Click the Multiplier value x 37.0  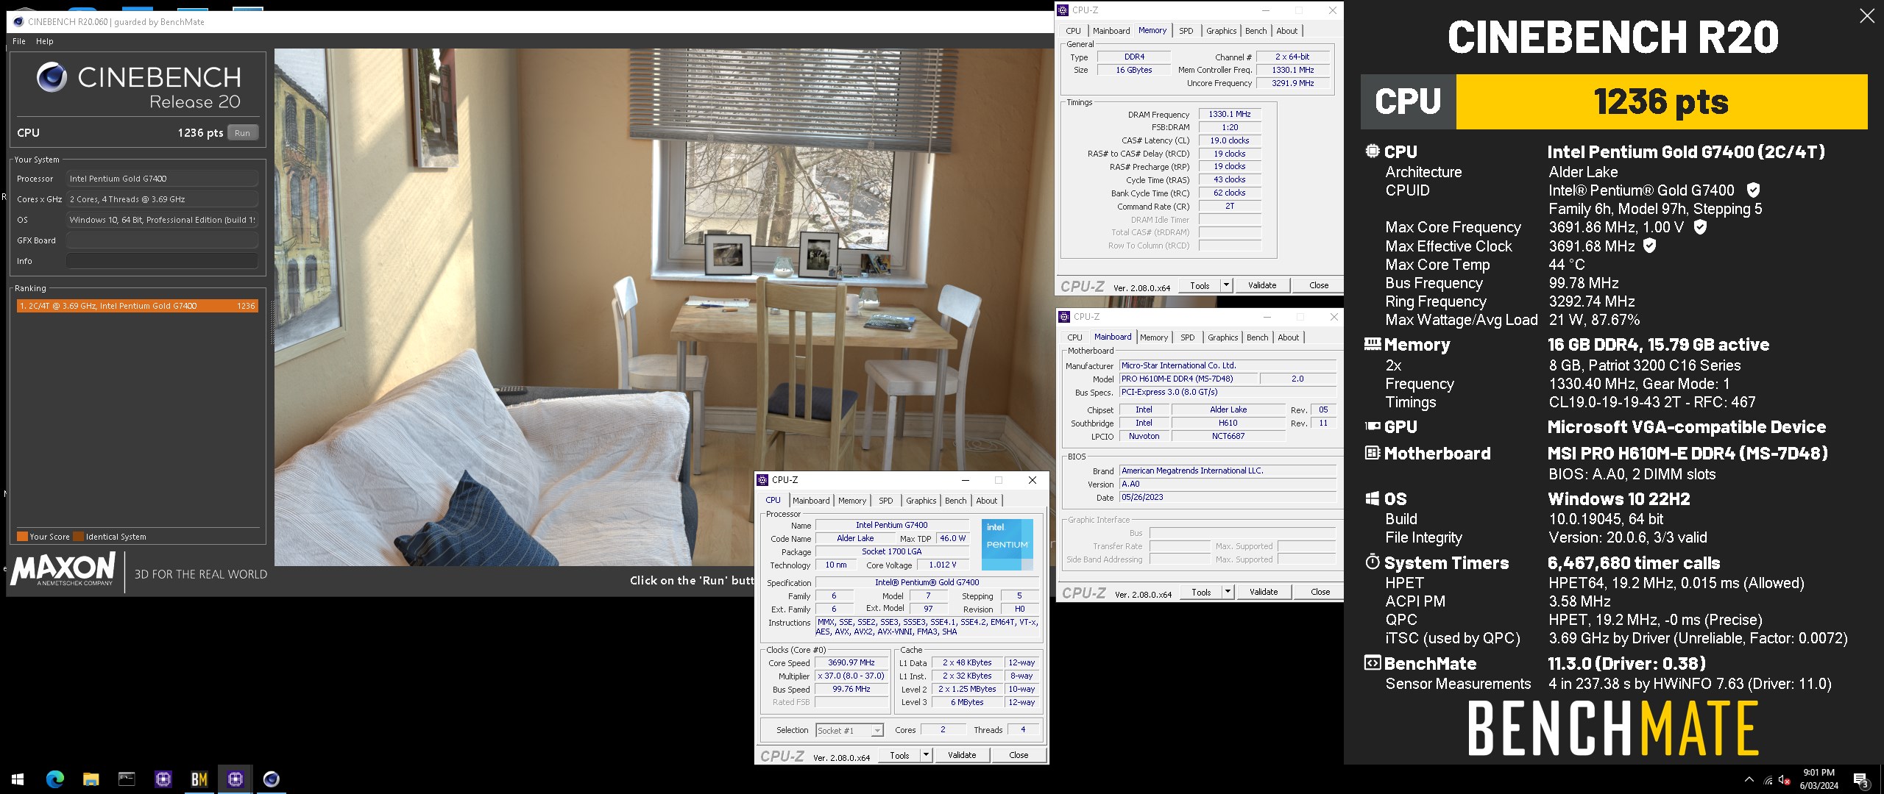(x=851, y=676)
